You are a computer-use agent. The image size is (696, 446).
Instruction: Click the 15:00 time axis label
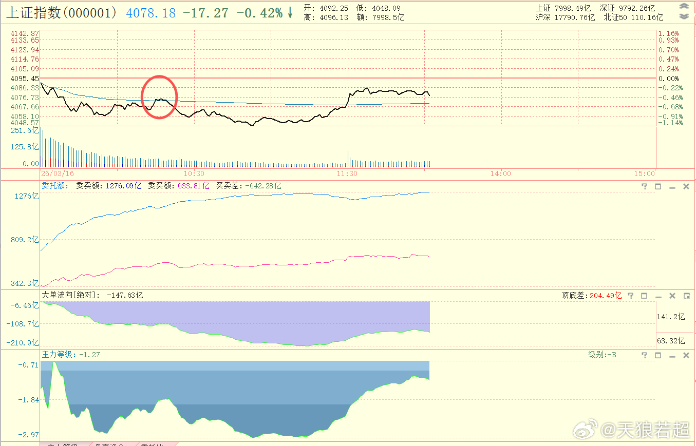(645, 173)
